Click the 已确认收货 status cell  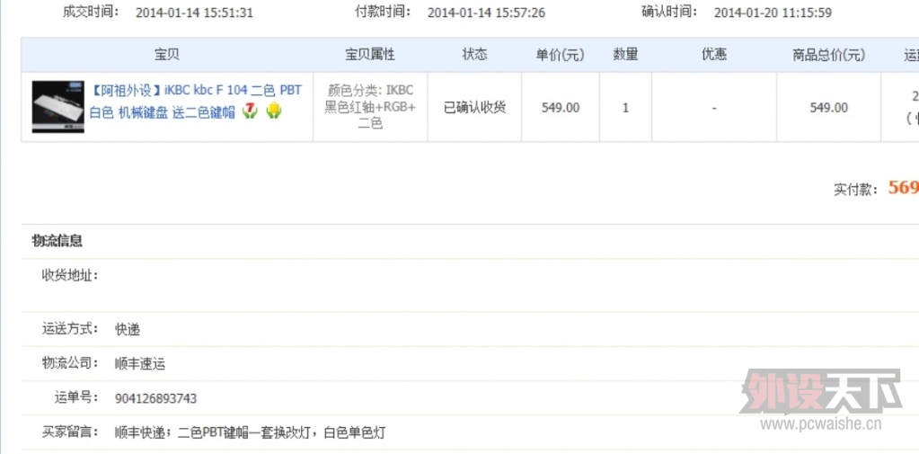coord(474,107)
